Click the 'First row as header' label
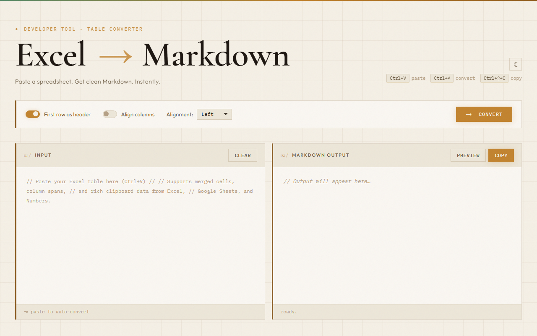Image resolution: width=537 pixels, height=336 pixels. (x=67, y=114)
